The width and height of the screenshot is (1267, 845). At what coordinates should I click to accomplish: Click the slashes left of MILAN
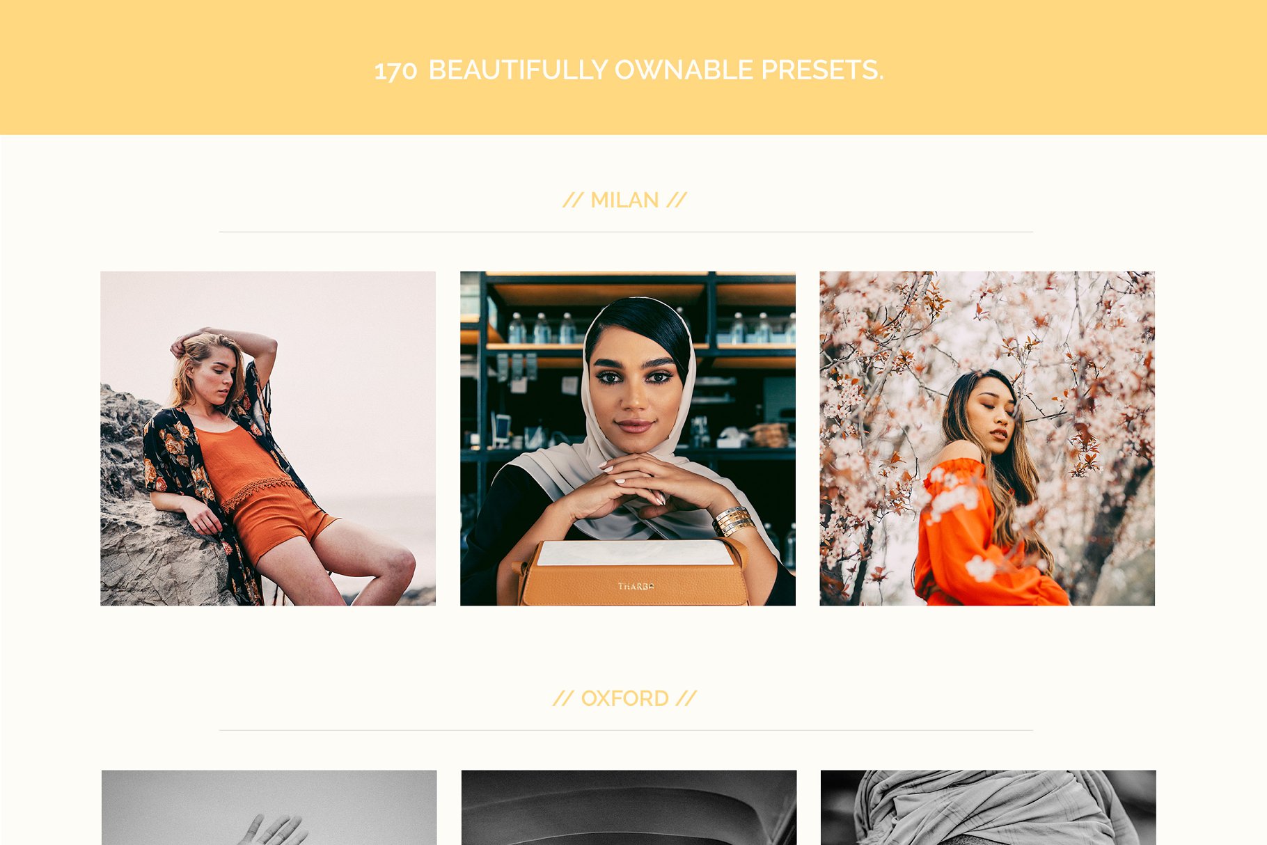click(572, 200)
